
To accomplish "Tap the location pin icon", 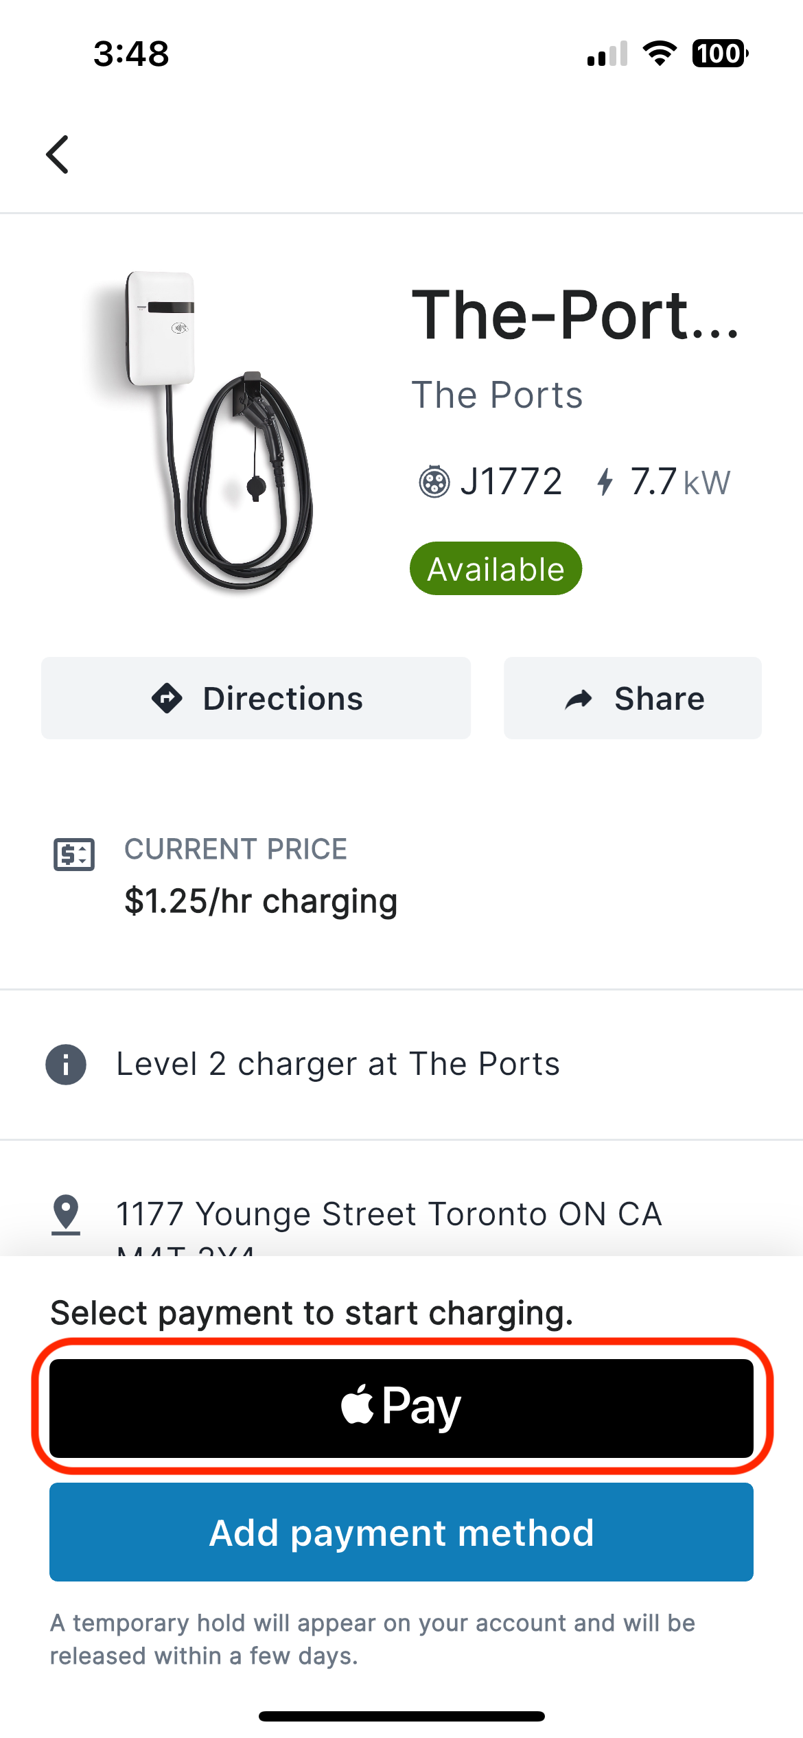I will (66, 1214).
